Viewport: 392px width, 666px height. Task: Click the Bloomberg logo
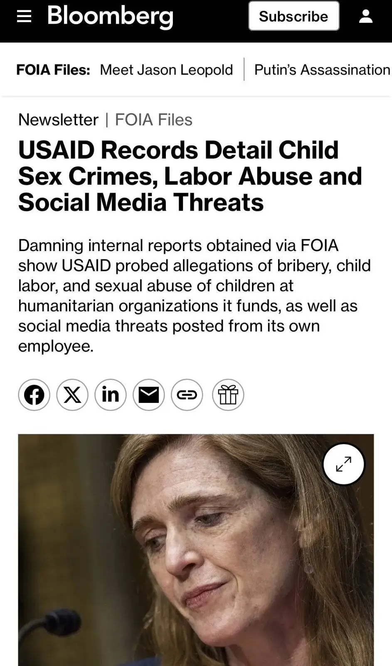click(110, 16)
